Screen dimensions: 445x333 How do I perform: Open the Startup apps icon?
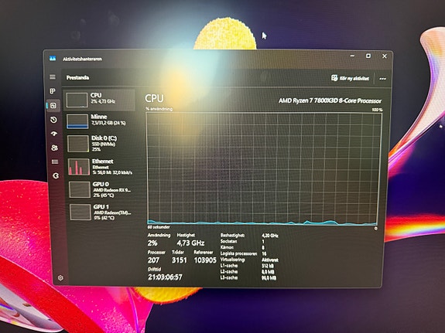[x=54, y=134]
